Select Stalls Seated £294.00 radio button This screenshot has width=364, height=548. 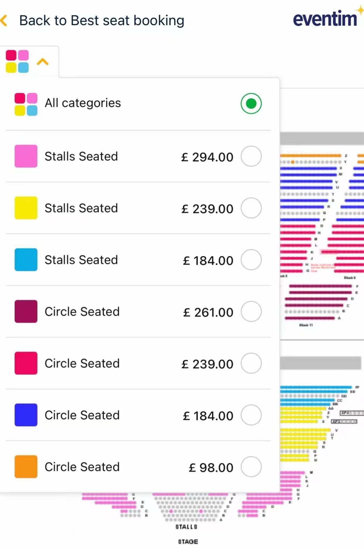(251, 156)
